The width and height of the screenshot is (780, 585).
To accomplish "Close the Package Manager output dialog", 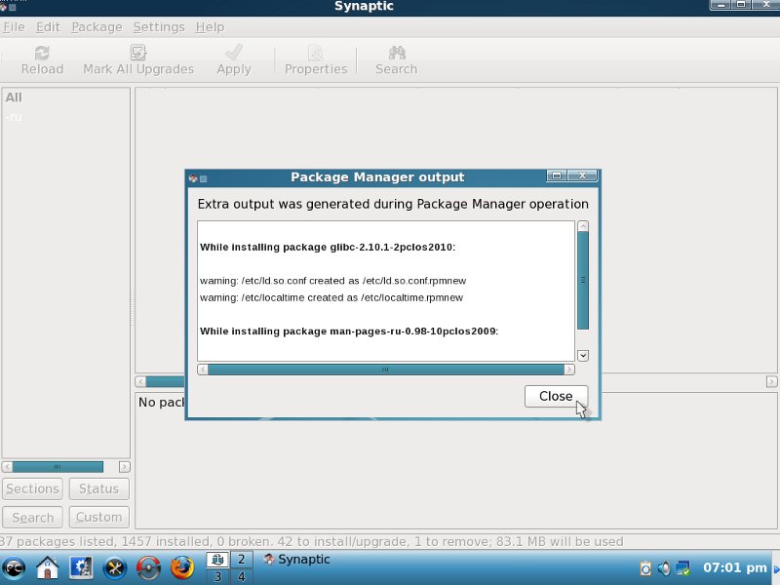I will (x=556, y=396).
